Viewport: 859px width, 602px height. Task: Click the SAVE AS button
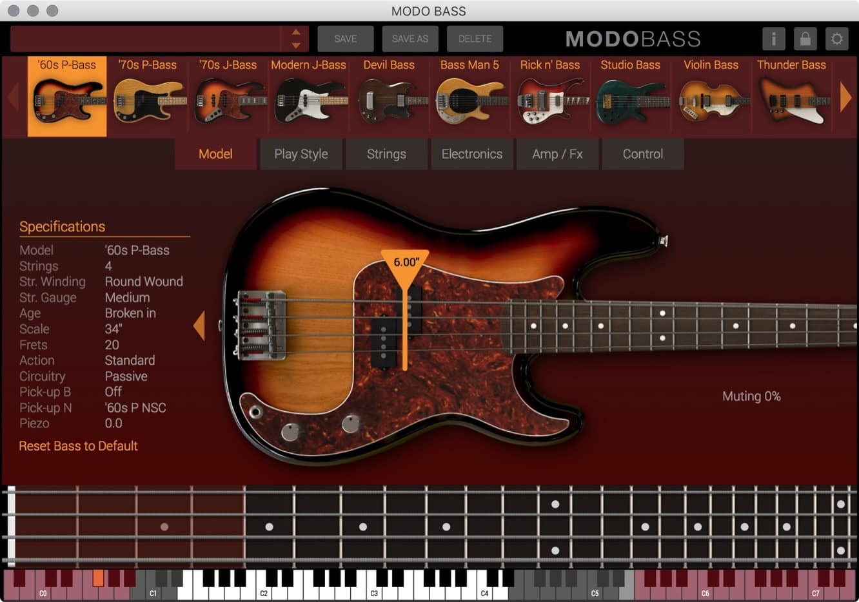(x=410, y=39)
